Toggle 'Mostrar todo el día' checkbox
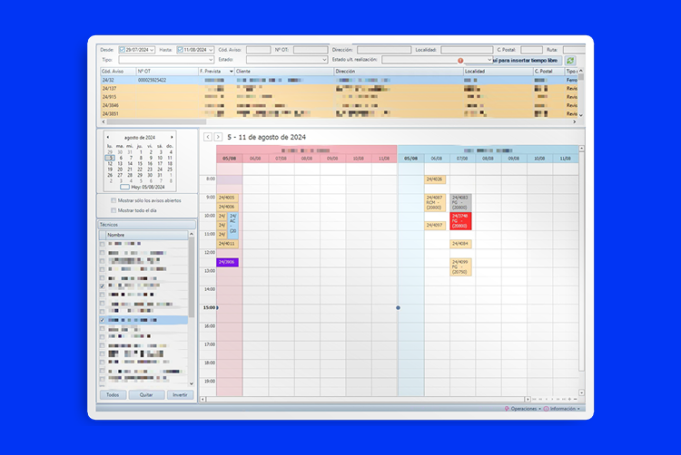681x455 pixels. (113, 209)
